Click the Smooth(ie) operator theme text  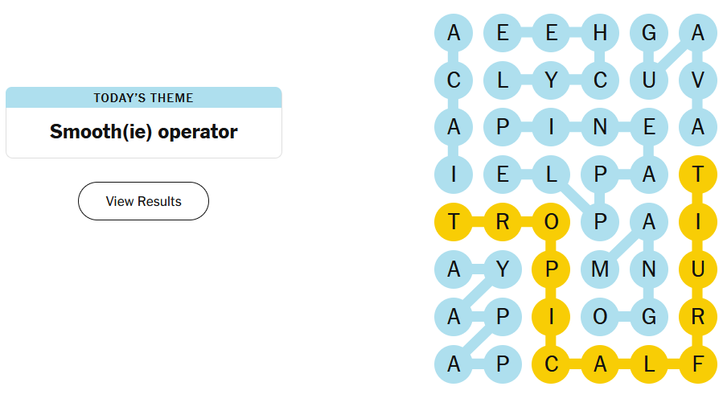pyautogui.click(x=143, y=132)
